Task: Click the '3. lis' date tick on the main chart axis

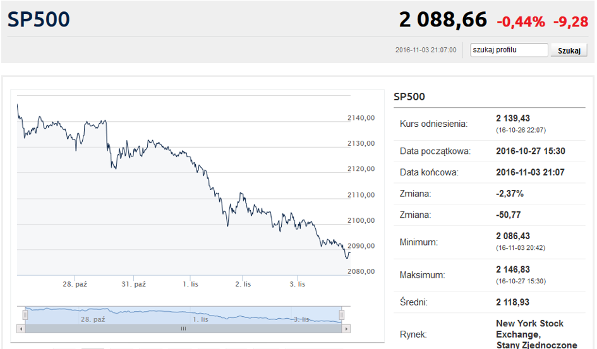Action: (x=298, y=284)
